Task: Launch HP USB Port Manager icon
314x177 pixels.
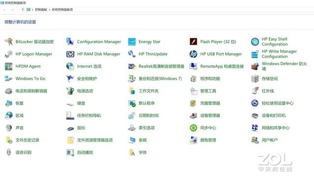Action: click(193, 54)
